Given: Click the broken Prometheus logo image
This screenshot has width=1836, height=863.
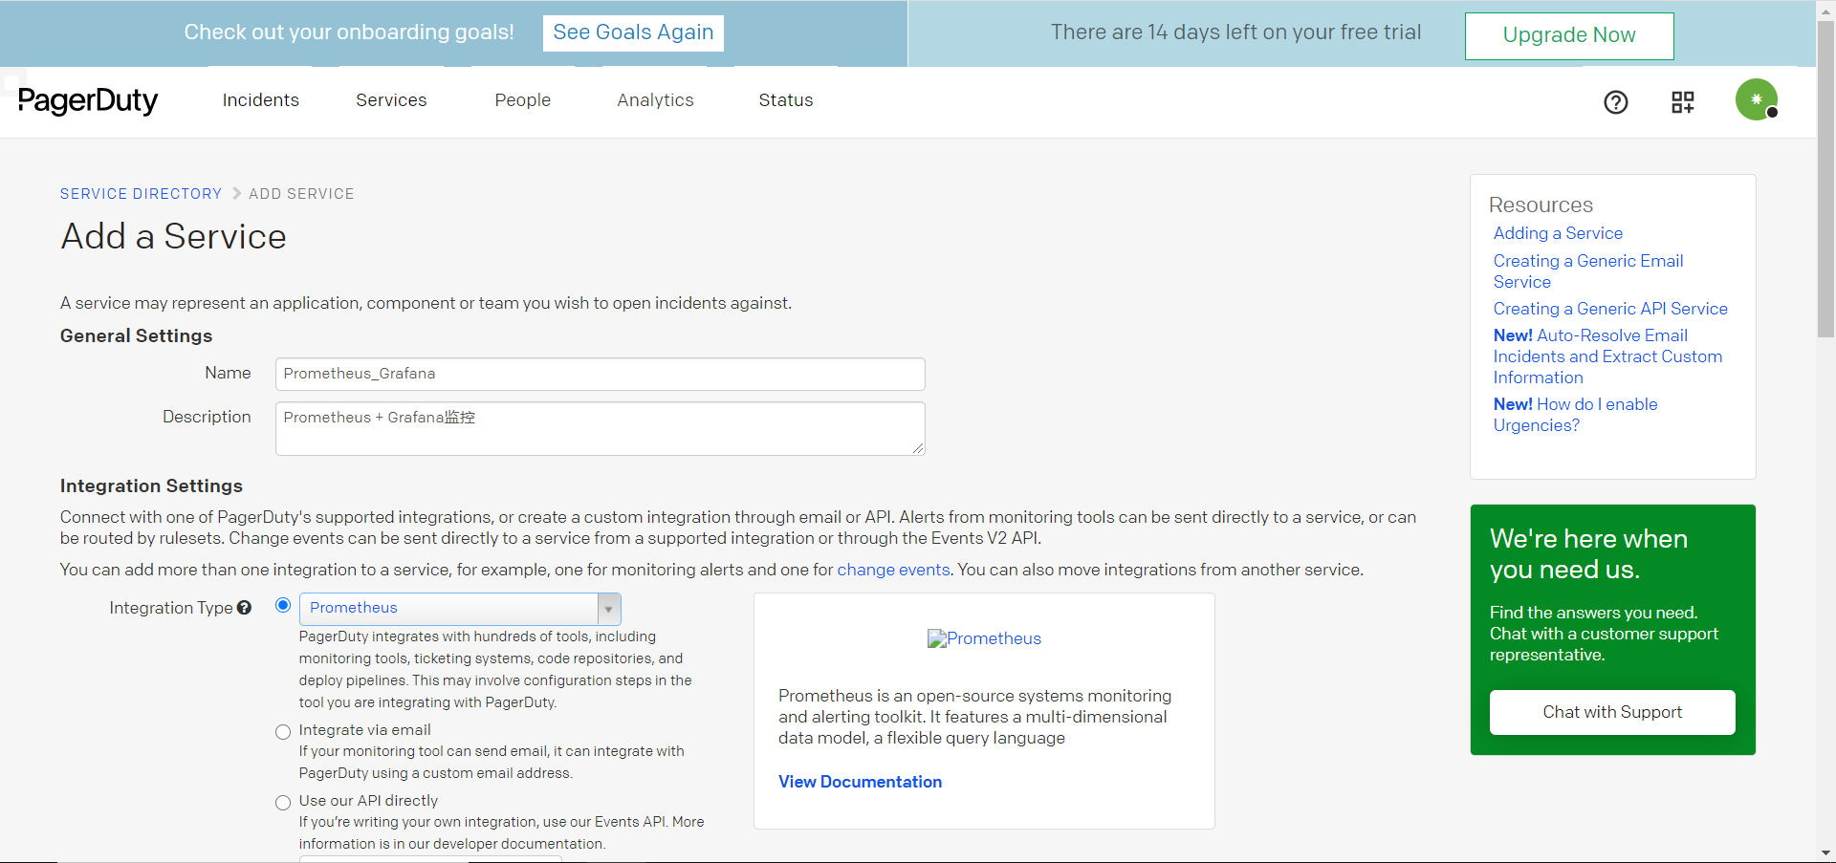Looking at the screenshot, I should click(984, 638).
